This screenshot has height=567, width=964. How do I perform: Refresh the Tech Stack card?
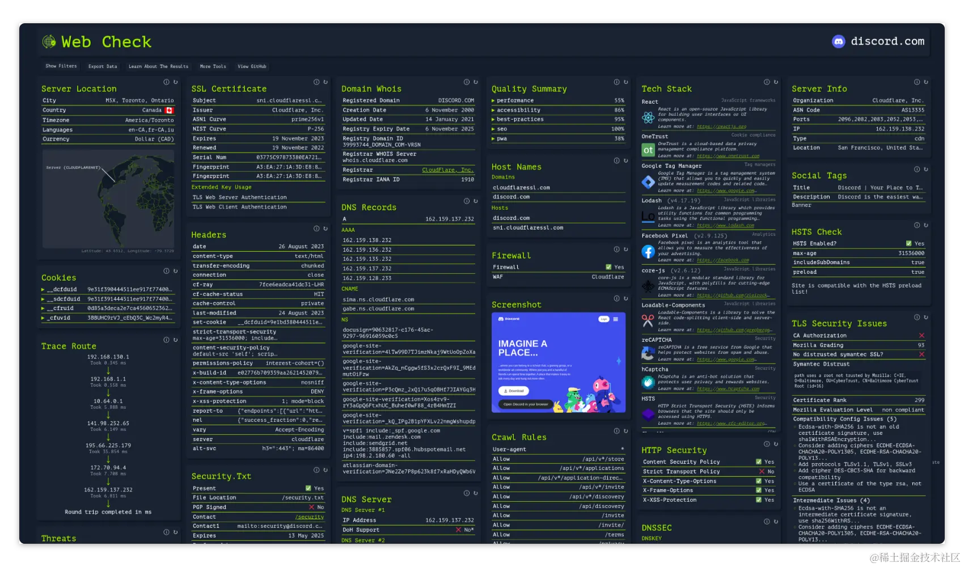click(x=776, y=82)
